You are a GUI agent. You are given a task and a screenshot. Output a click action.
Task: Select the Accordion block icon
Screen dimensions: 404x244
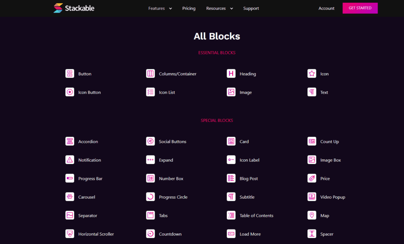[69, 141]
